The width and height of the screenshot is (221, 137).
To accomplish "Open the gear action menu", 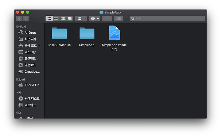I will coord(95,18).
